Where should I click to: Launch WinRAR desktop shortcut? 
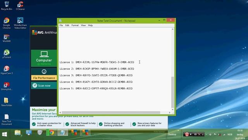[7, 38]
